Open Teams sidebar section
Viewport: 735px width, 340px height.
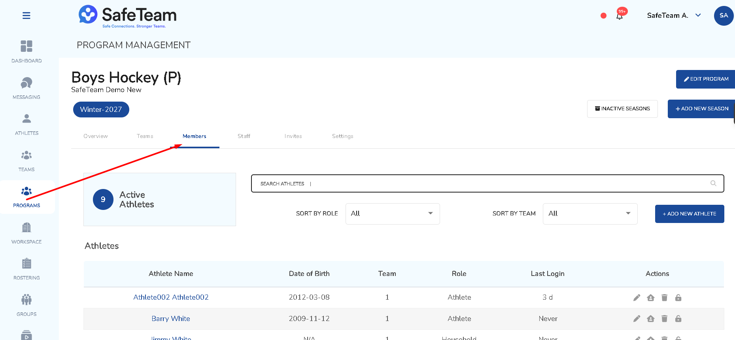pos(26,161)
